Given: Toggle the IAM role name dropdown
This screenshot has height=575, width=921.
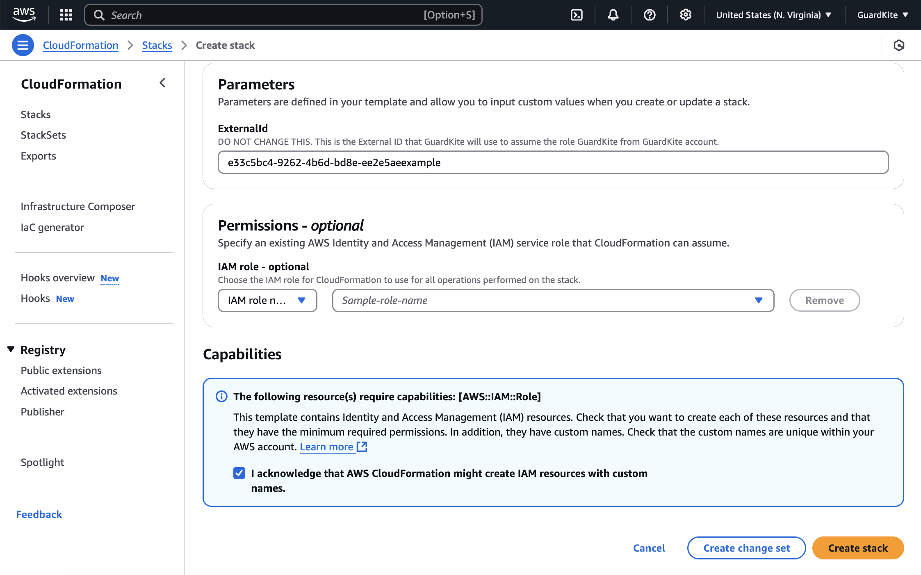Looking at the screenshot, I should point(267,299).
